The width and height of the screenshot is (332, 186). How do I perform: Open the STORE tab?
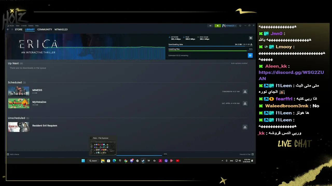[x=19, y=29]
